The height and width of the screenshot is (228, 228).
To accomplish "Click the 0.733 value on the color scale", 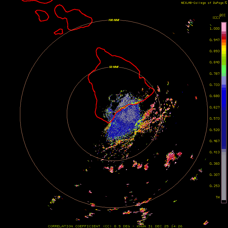I will click(x=215, y=85).
